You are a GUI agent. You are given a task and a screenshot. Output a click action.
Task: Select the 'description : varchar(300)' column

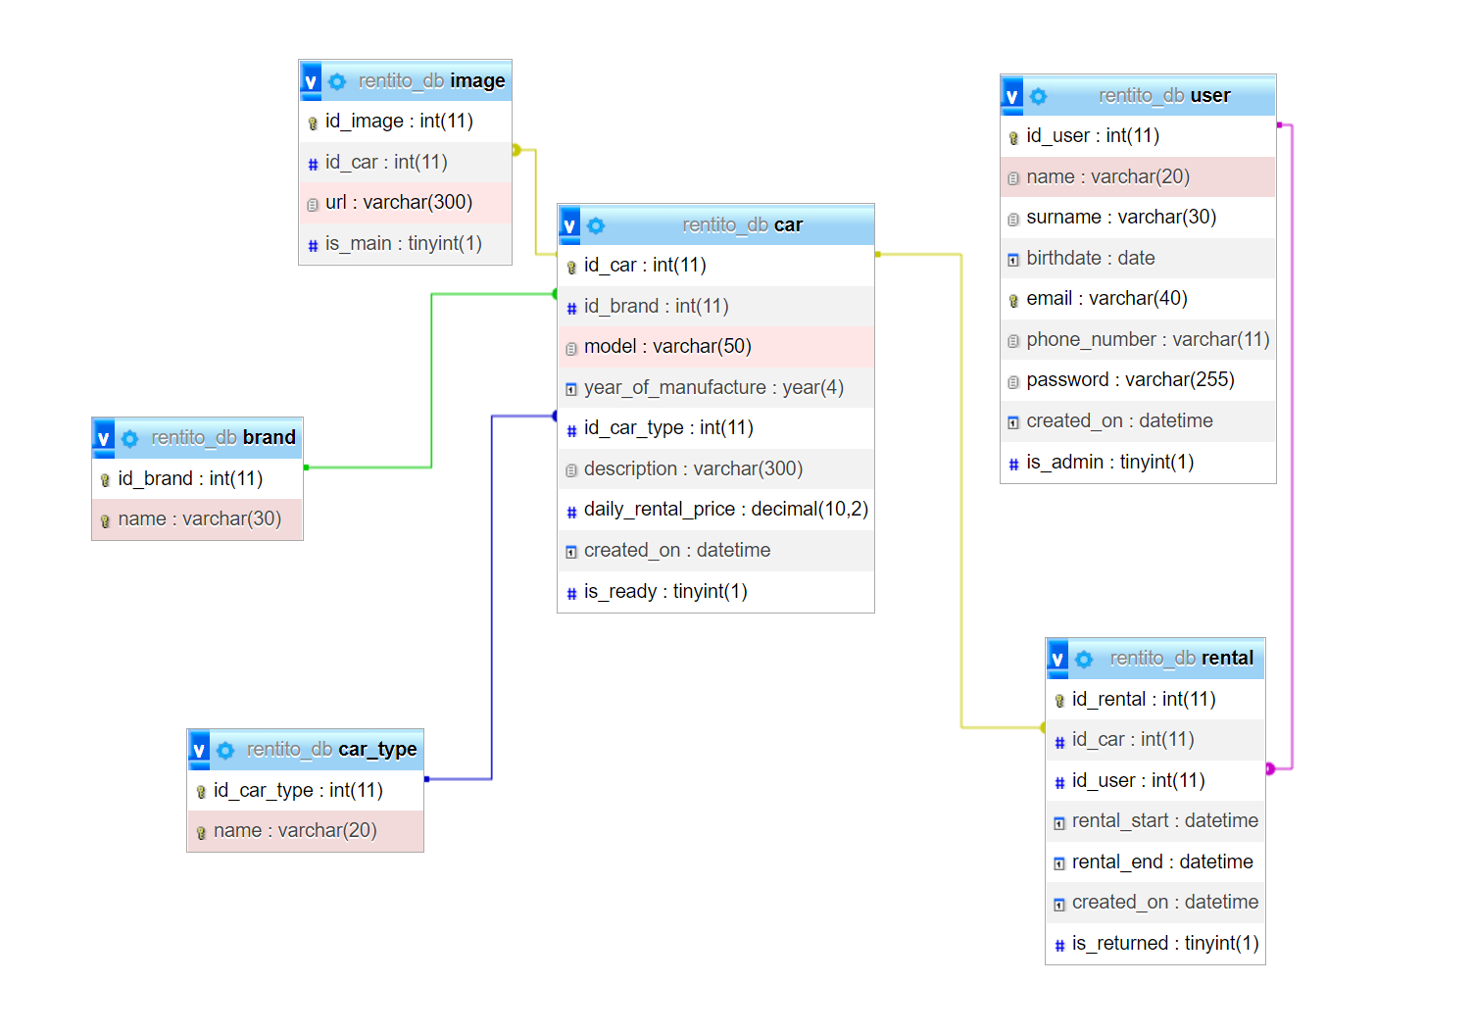(715, 468)
